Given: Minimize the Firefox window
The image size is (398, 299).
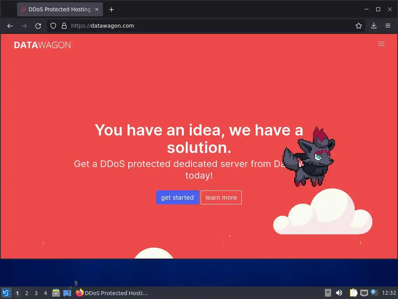Looking at the screenshot, I should (x=367, y=9).
